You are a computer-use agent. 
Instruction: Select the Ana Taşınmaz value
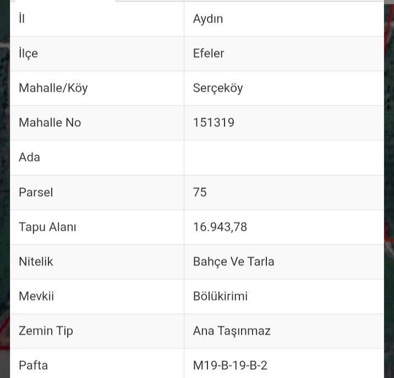(232, 331)
